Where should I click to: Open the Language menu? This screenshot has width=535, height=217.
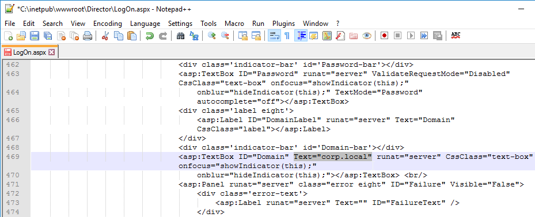coord(145,24)
